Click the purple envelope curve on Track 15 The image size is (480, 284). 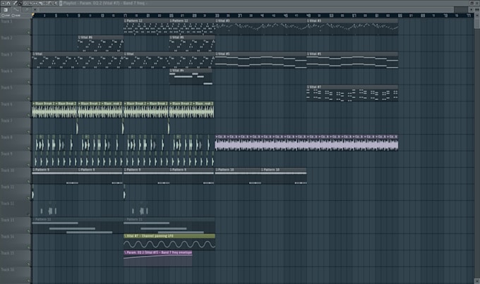(x=157, y=257)
